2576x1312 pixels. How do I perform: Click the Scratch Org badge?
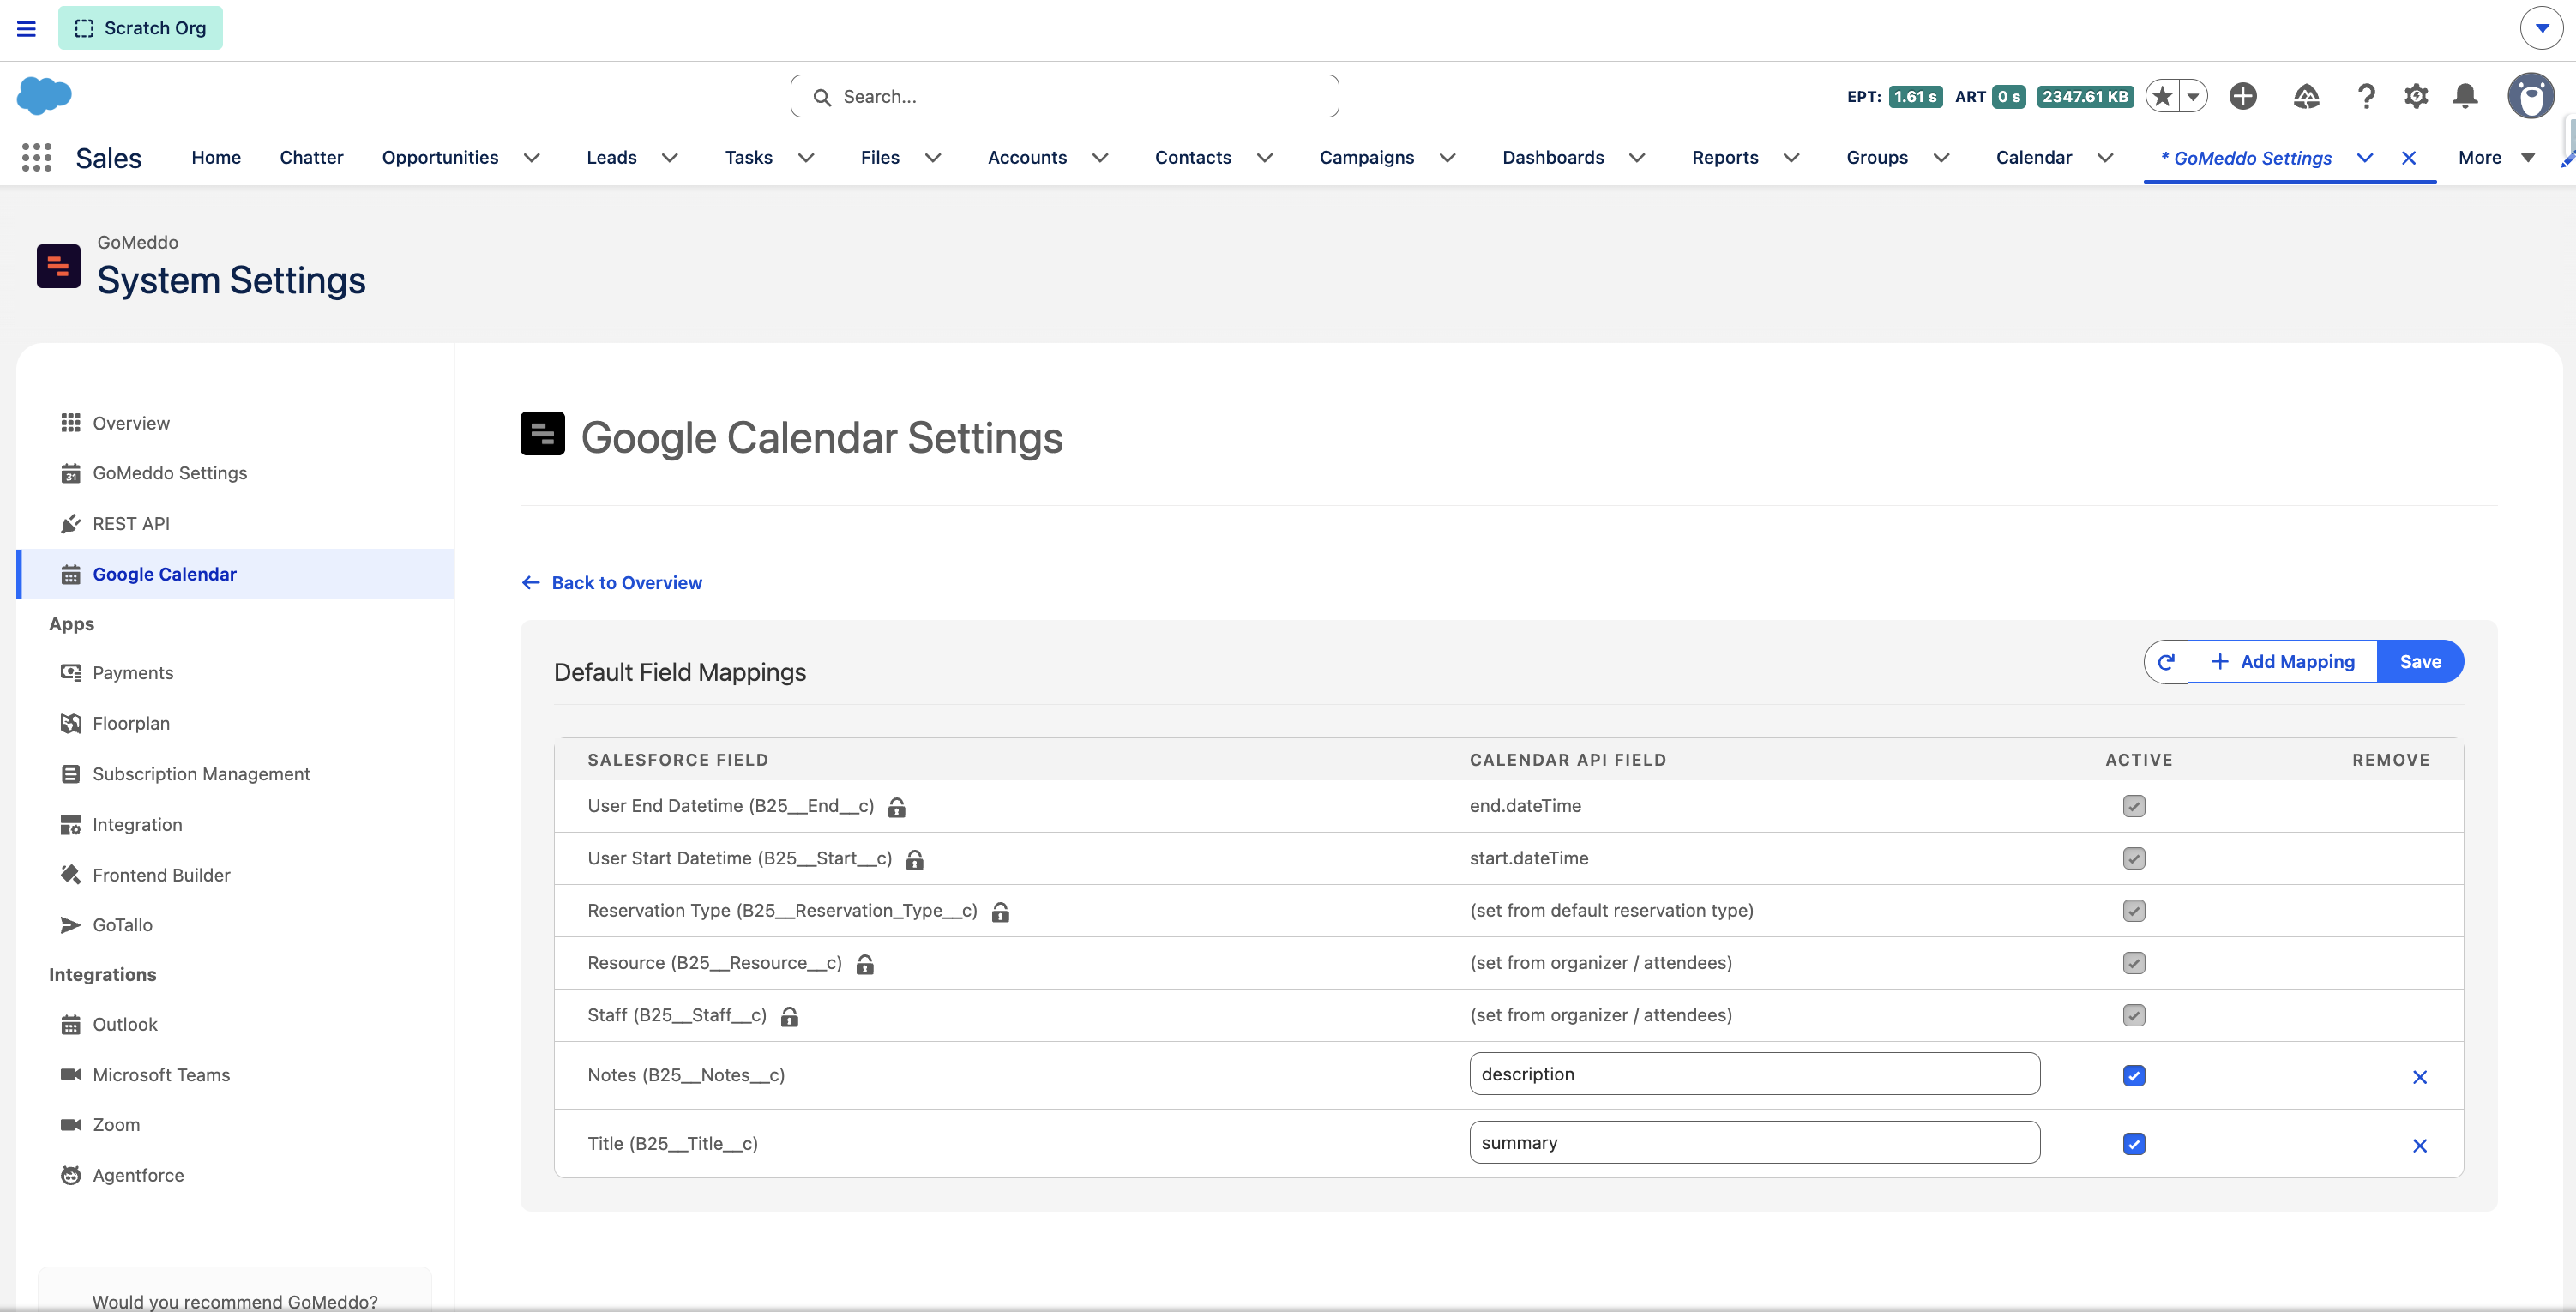(140, 28)
